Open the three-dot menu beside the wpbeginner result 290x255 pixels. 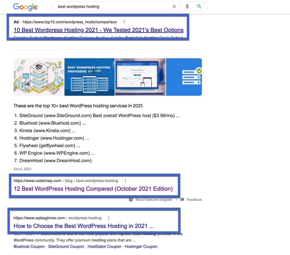click(109, 218)
